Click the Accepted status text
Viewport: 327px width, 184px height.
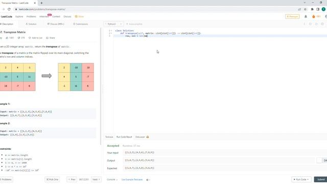[113, 146]
